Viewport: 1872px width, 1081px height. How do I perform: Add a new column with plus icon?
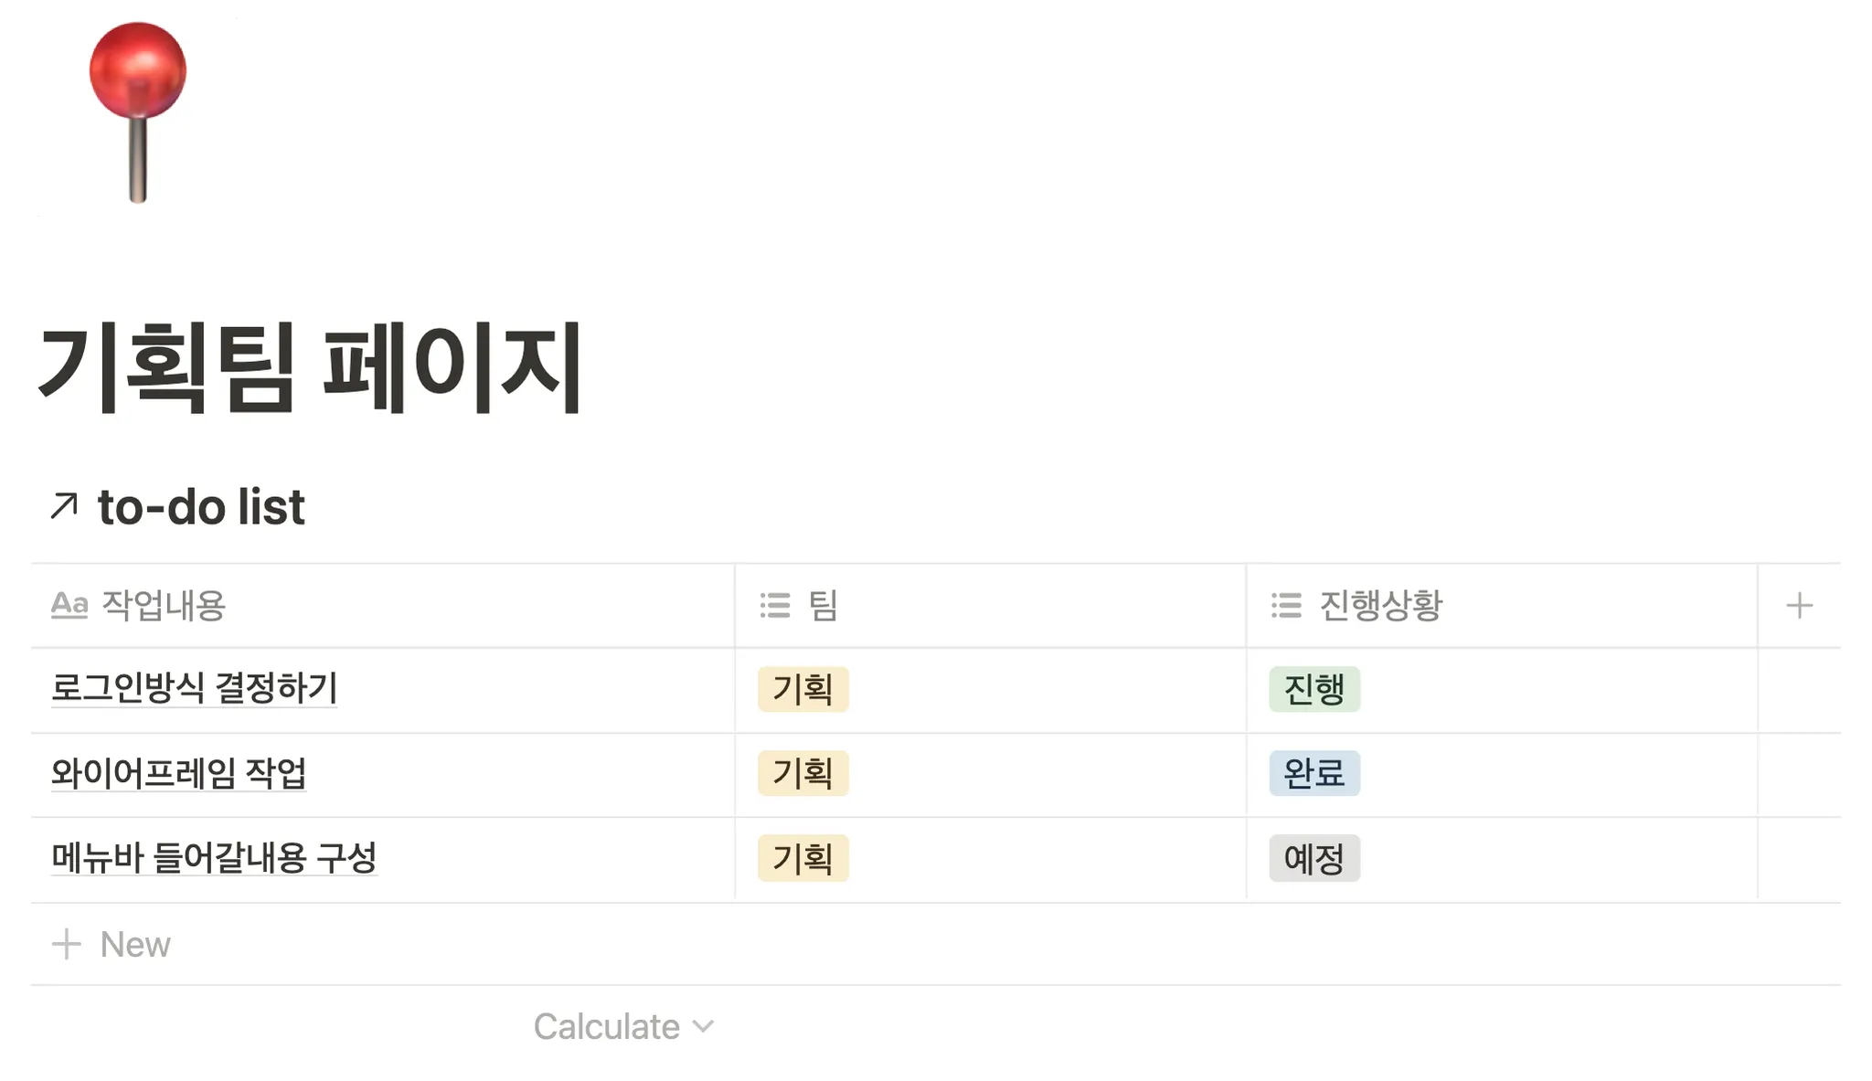click(1799, 605)
